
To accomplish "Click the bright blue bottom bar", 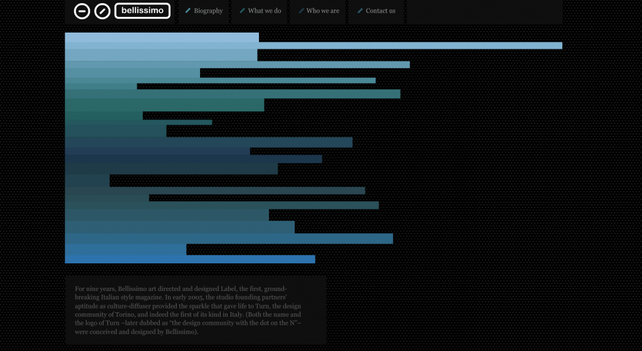I will (x=189, y=259).
